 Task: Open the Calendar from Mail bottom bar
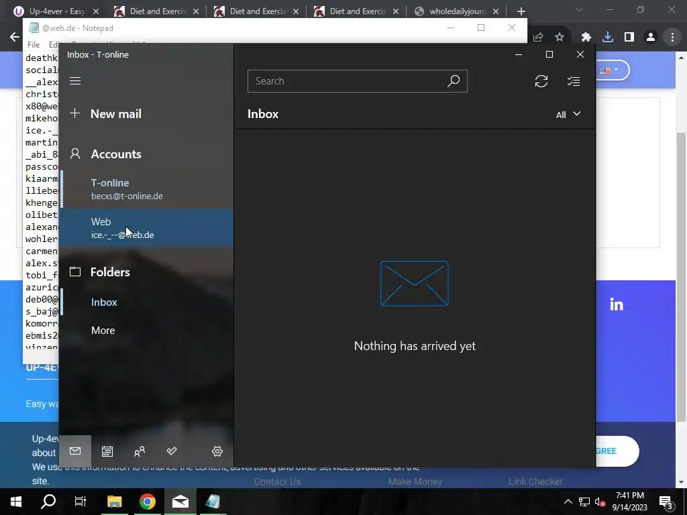click(107, 451)
